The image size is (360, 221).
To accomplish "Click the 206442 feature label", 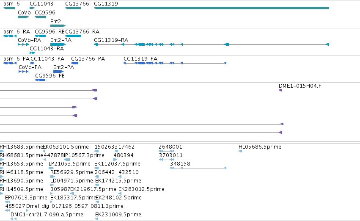I will click(x=104, y=172).
